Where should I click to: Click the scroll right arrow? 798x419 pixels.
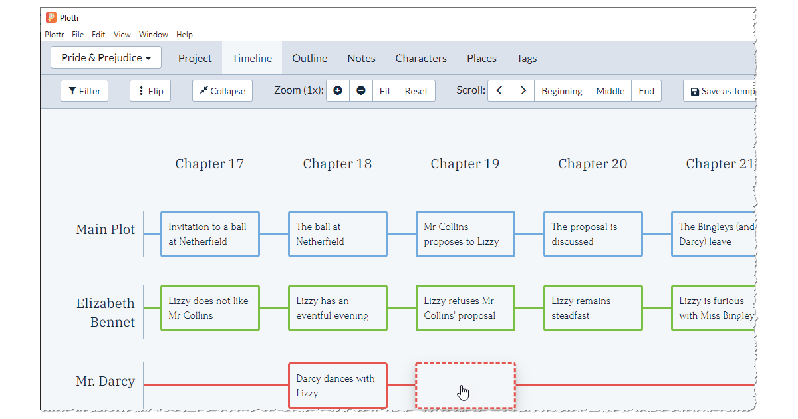(x=523, y=91)
